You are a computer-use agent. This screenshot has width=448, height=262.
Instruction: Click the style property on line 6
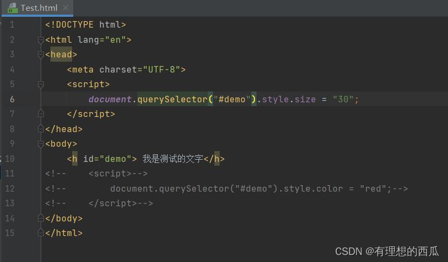(x=276, y=99)
